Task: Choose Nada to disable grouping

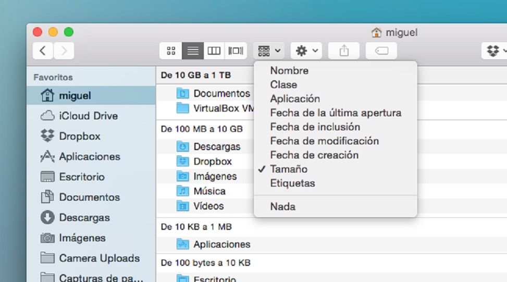Action: 282,206
